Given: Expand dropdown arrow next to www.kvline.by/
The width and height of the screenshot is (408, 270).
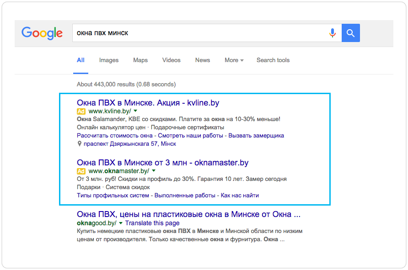Looking at the screenshot, I should point(135,111).
